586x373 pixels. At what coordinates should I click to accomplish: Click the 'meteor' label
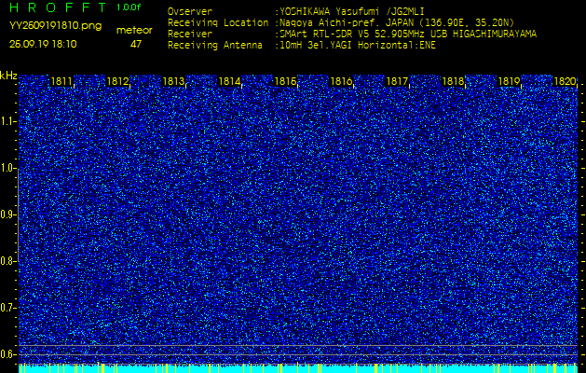pos(134,31)
